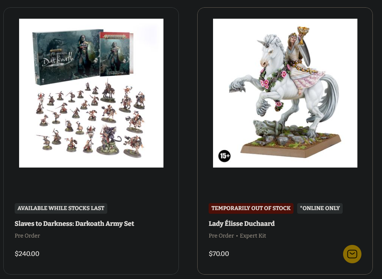Open Slaves to Darkness: Darkoath Army Set link
This screenshot has width=382, height=279.
click(x=74, y=224)
